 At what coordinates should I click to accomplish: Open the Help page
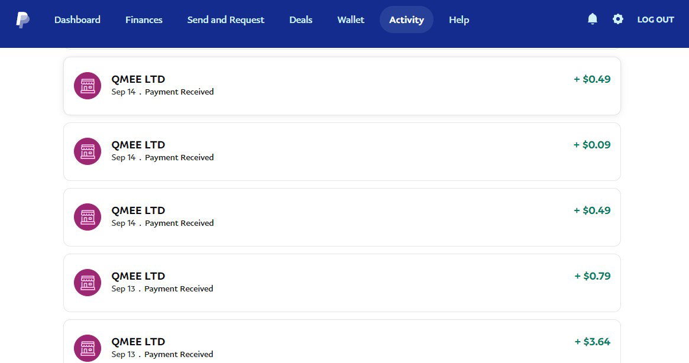point(459,20)
